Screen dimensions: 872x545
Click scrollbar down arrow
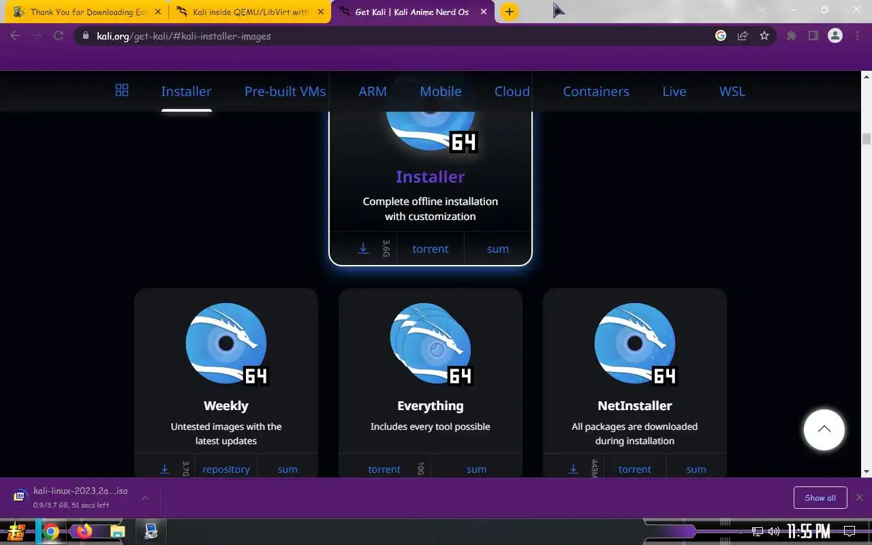click(x=867, y=471)
